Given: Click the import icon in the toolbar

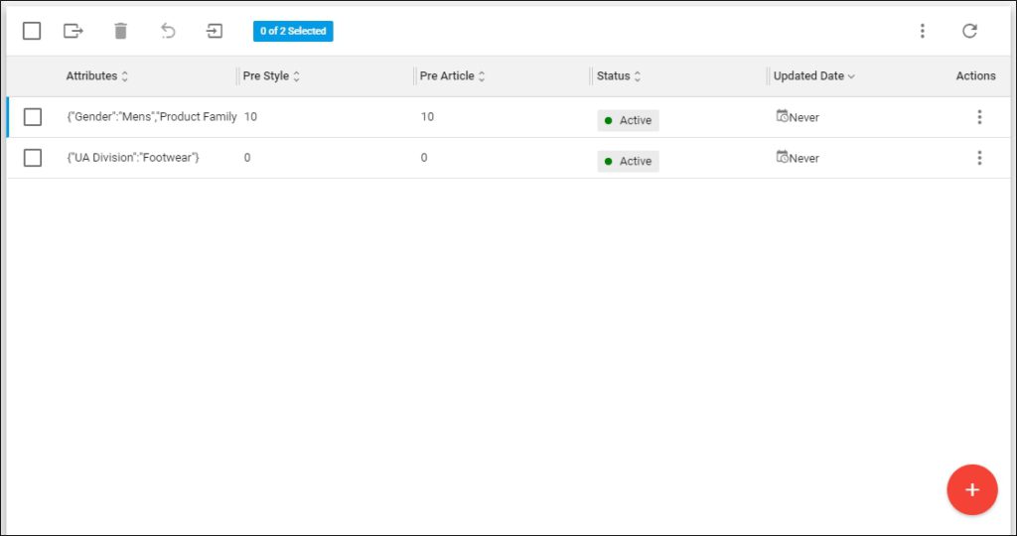Looking at the screenshot, I should 215,31.
